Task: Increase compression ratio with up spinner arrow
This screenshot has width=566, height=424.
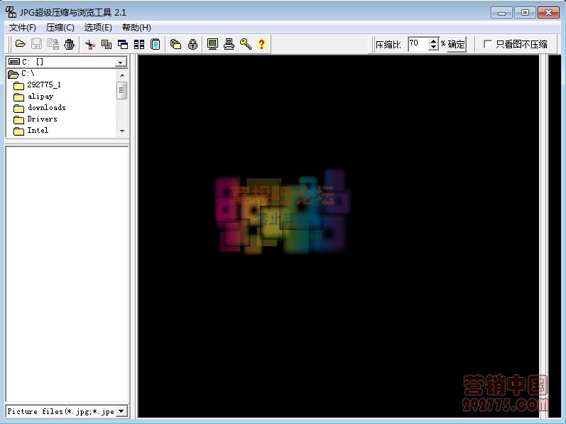Action: point(433,41)
